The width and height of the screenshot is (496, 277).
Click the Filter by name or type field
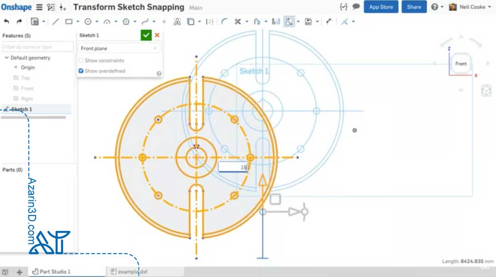pyautogui.click(x=38, y=47)
